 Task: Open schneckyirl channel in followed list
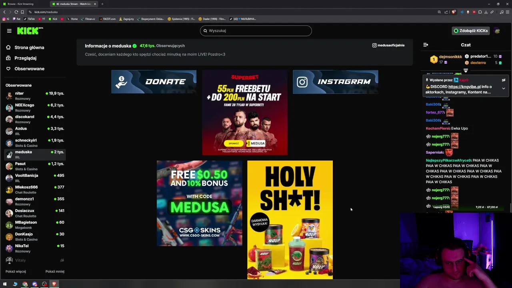point(35,143)
